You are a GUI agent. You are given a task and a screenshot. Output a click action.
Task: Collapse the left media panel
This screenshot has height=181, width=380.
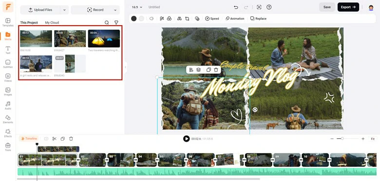[x=126, y=67]
